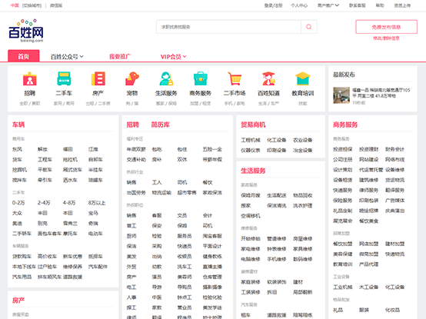
Task: Select the 挖掘机 link
Action: point(19,170)
